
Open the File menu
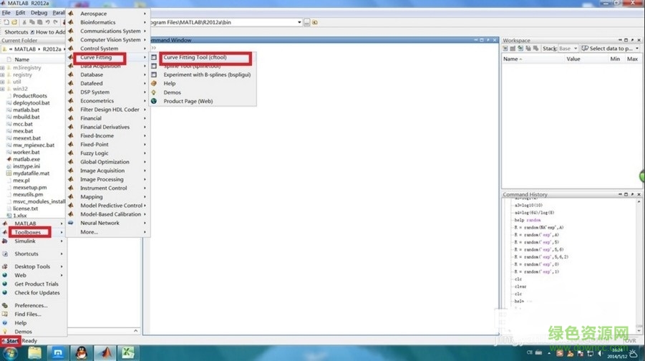(x=6, y=13)
